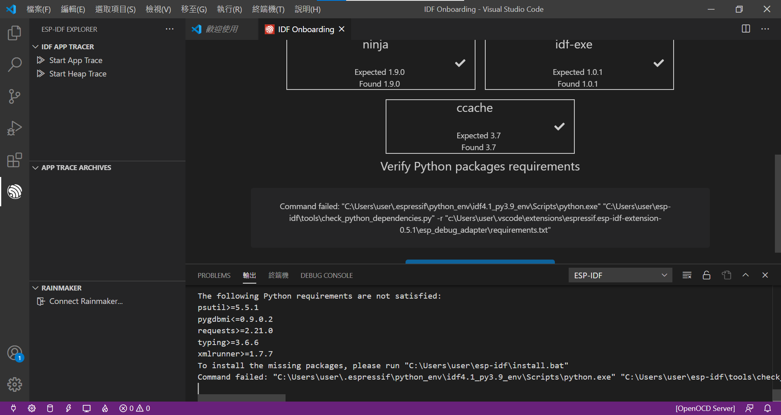Show errors and warnings count

tap(135, 408)
